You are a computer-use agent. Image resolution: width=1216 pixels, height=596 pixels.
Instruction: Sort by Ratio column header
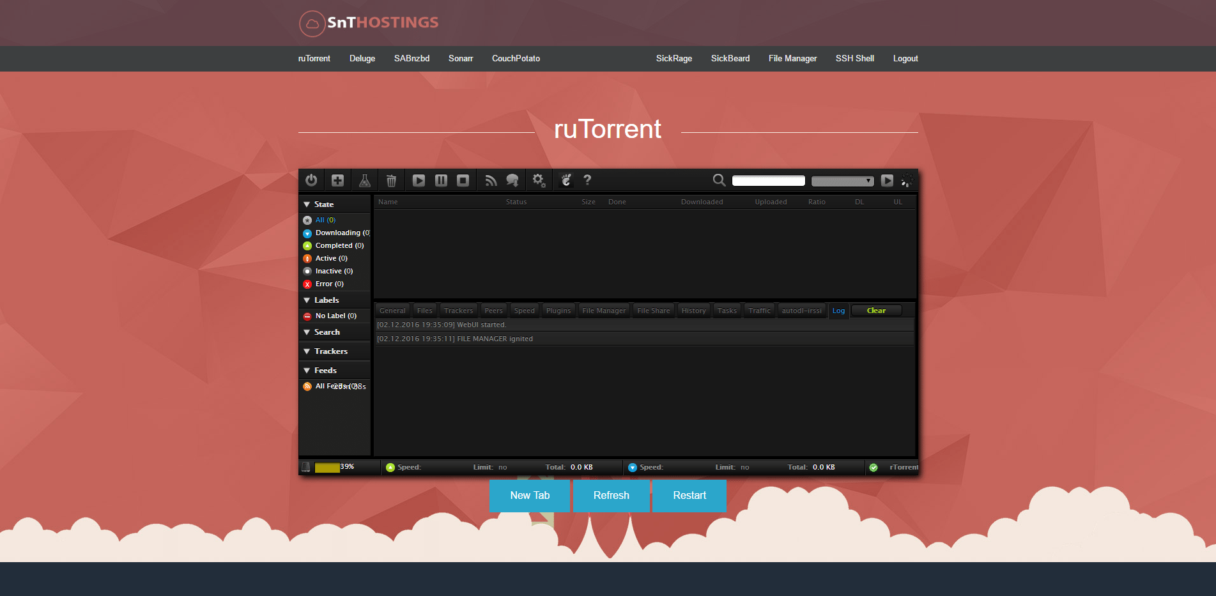pos(817,202)
